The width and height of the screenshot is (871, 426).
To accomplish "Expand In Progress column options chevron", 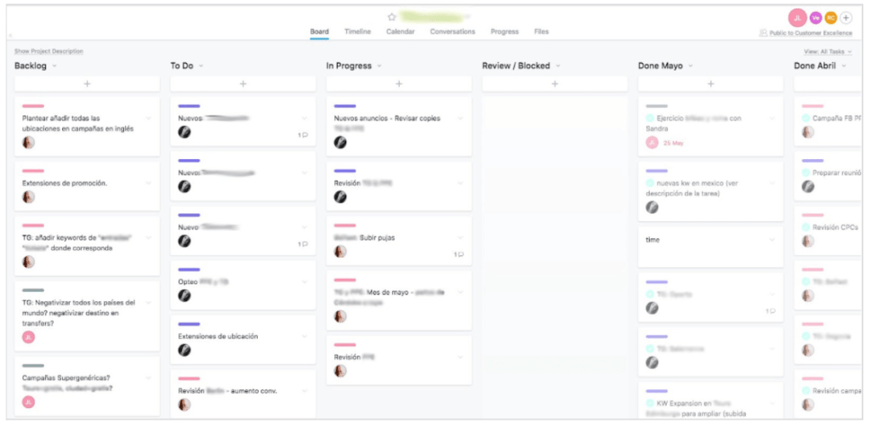I will pyautogui.click(x=379, y=66).
